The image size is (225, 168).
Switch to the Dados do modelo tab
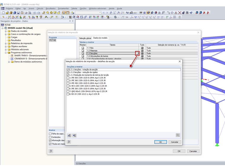tap(100, 38)
